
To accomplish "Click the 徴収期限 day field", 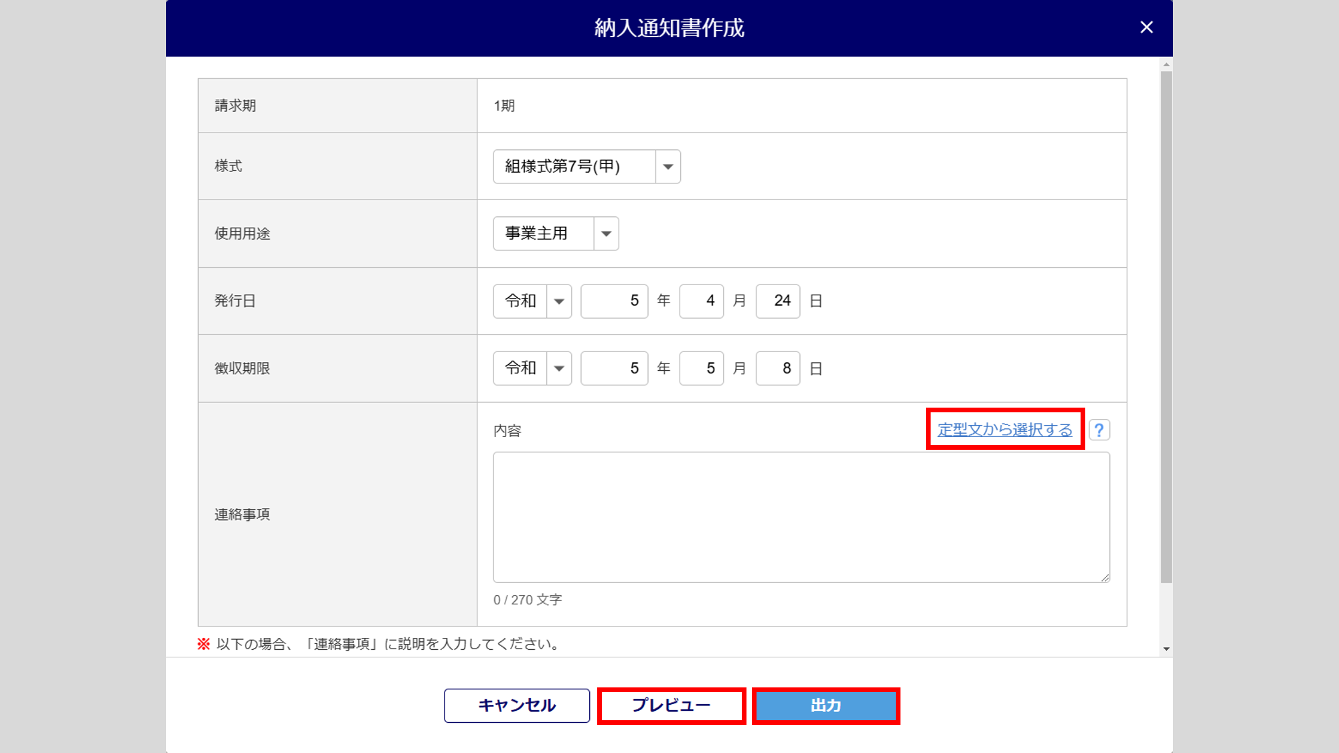I will point(777,368).
